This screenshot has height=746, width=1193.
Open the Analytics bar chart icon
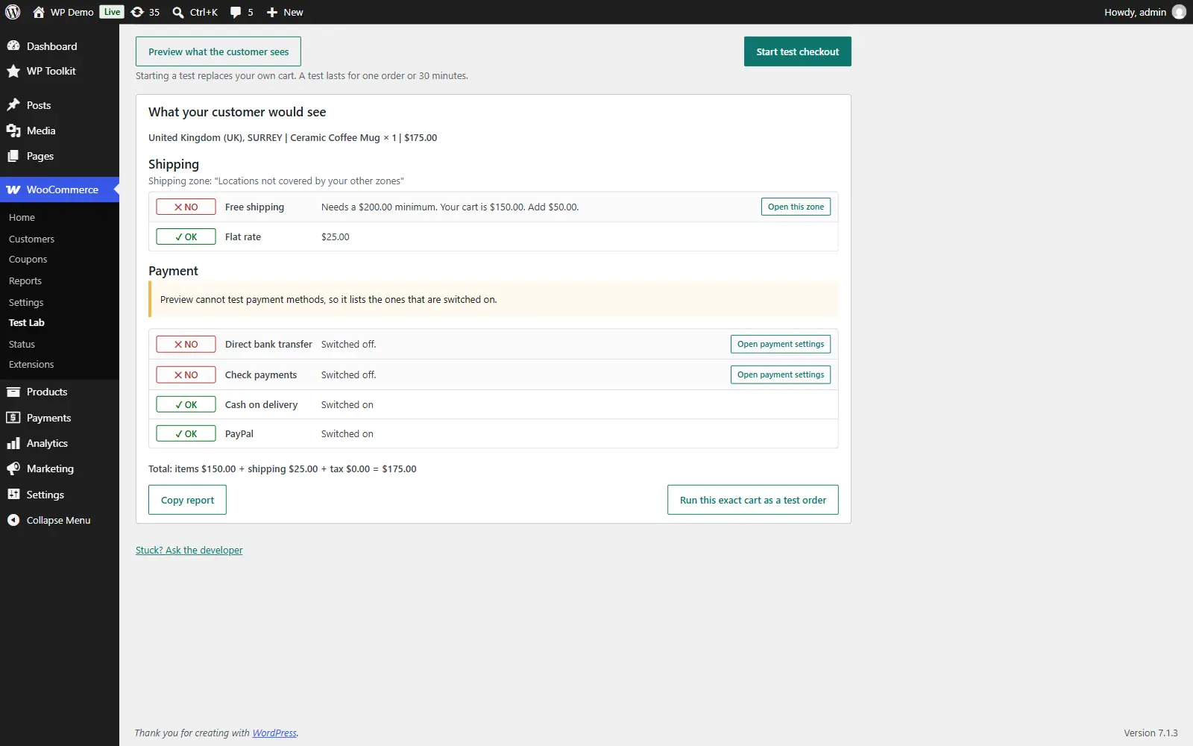click(13, 443)
